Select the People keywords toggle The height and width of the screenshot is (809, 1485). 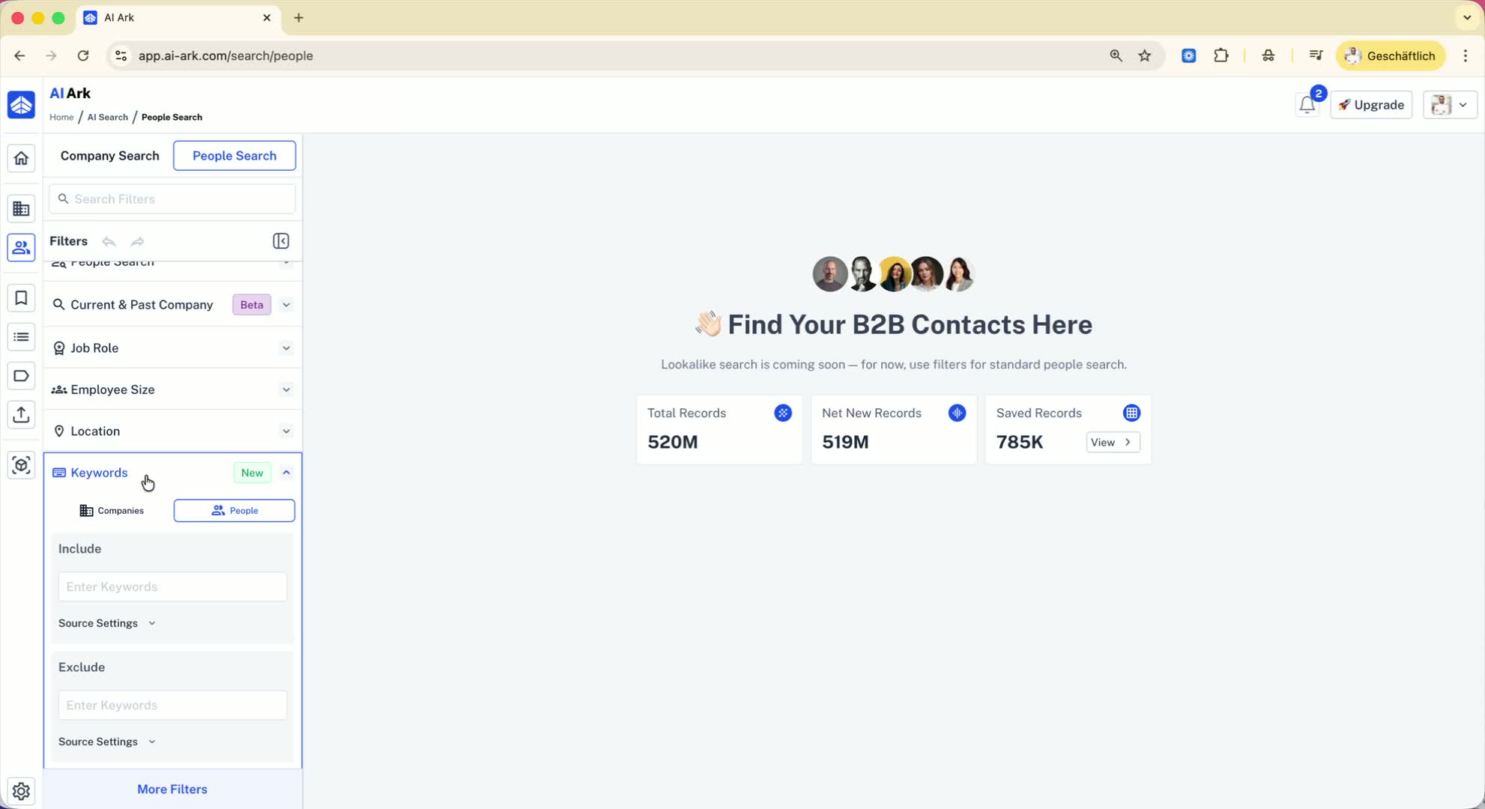point(235,511)
